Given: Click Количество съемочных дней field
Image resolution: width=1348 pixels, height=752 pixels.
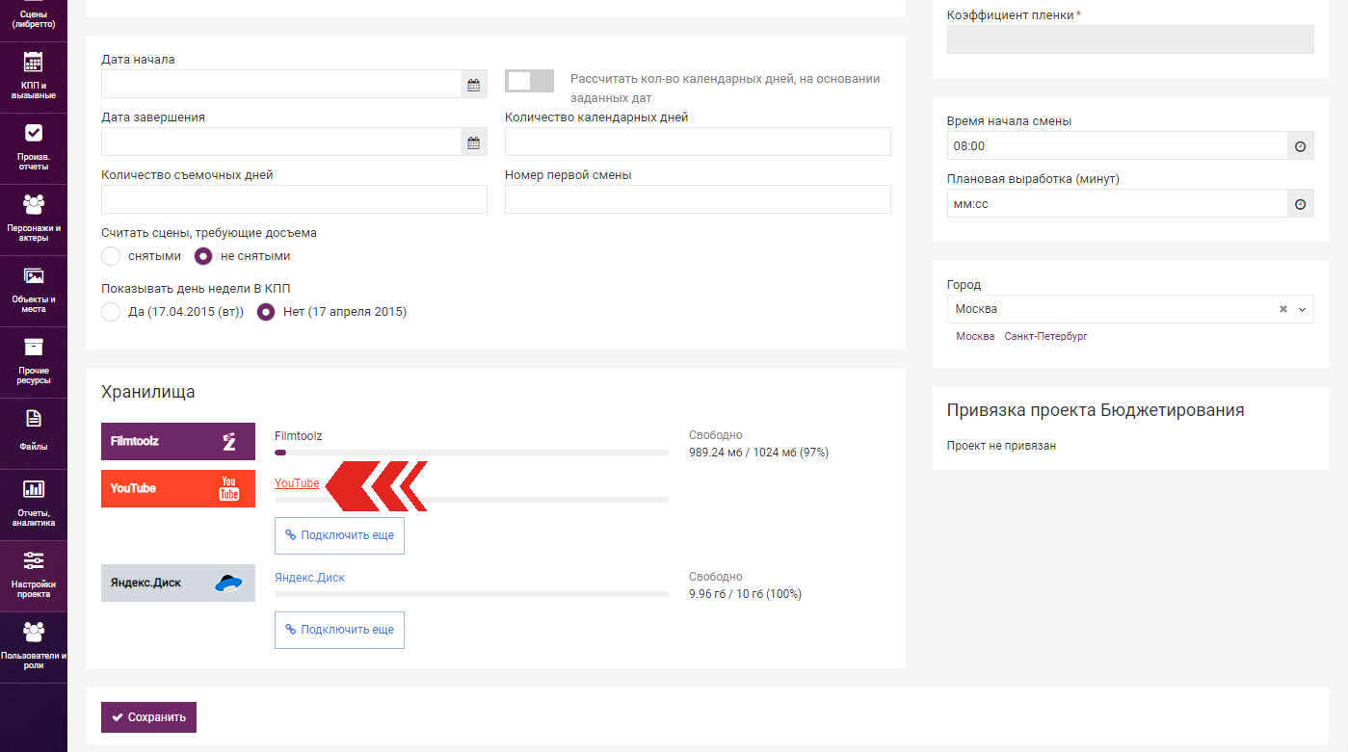Looking at the screenshot, I should tap(294, 200).
